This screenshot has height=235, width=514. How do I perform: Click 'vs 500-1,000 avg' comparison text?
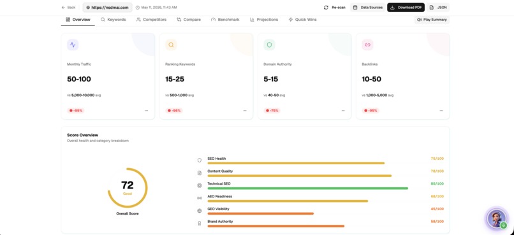coord(180,96)
